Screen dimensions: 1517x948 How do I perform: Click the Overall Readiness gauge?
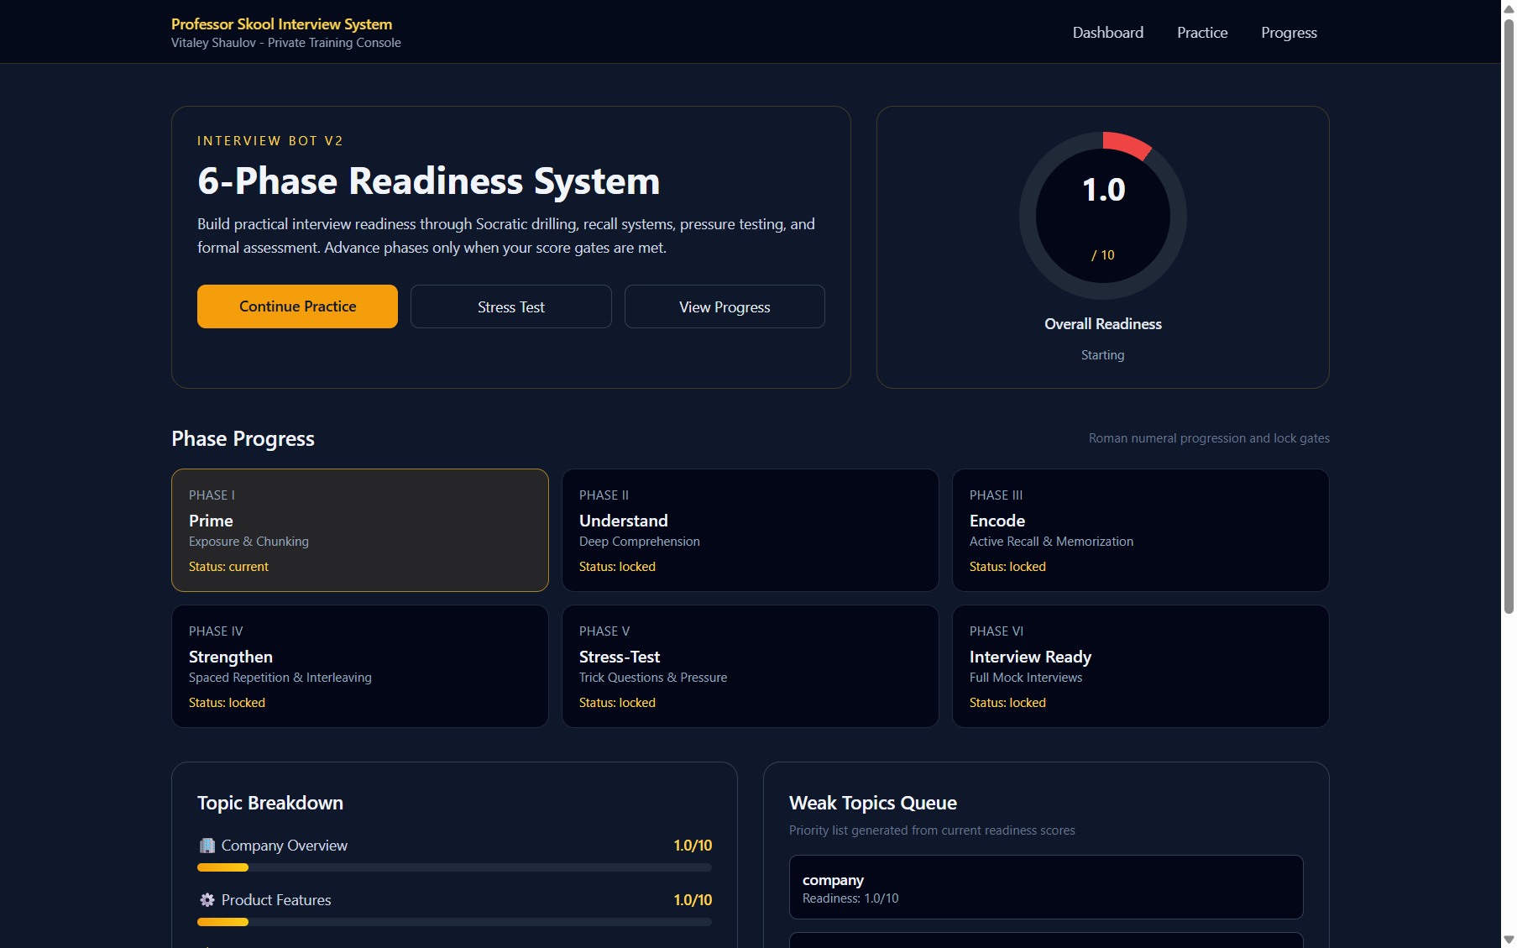1103,215
